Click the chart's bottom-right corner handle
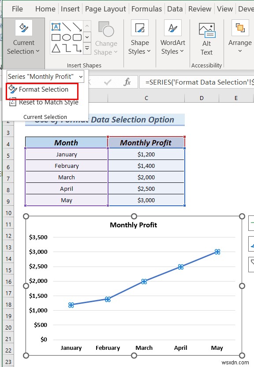The image size is (254, 367). coord(242,356)
